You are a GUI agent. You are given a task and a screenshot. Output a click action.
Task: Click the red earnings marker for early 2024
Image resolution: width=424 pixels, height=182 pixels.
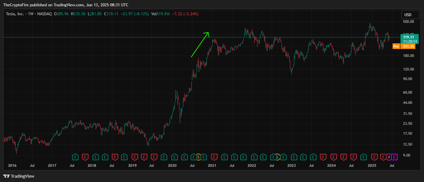coord(334,157)
